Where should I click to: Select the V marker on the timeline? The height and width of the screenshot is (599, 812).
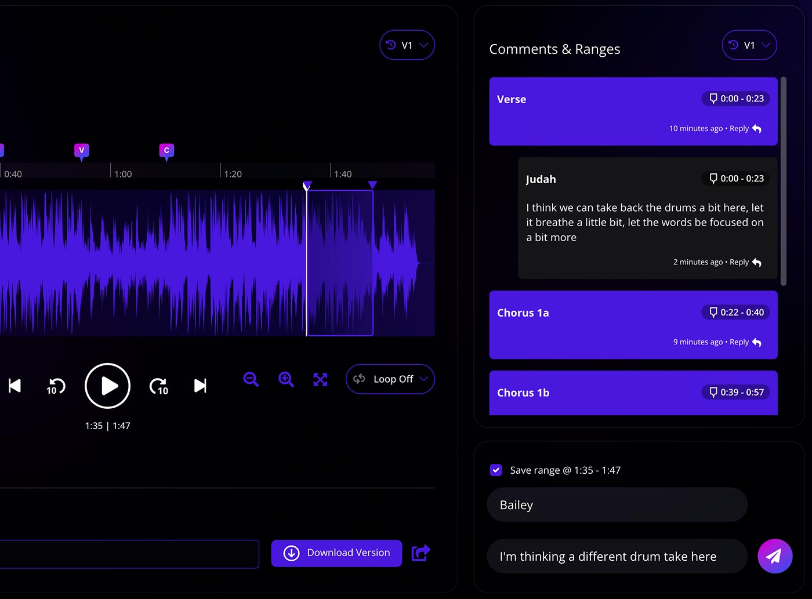click(x=81, y=151)
